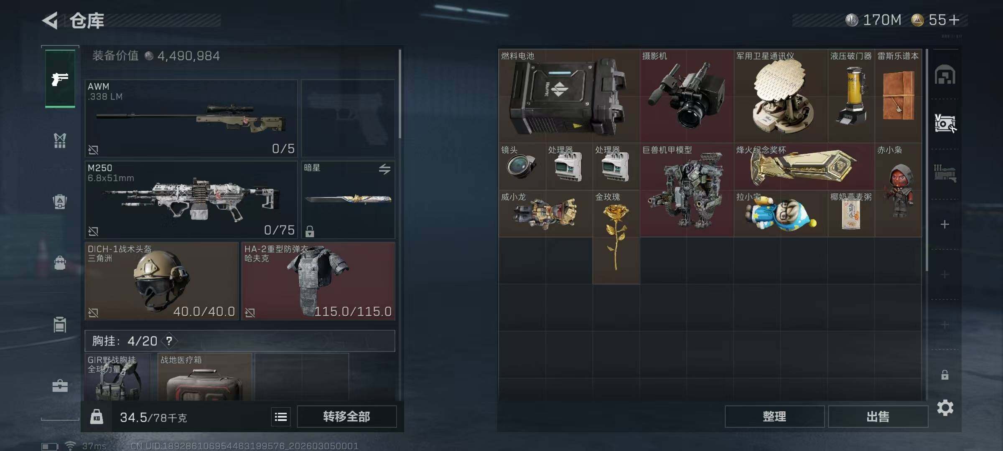Open the chest rig category icon
This screenshot has height=451, width=1003.
click(60, 140)
